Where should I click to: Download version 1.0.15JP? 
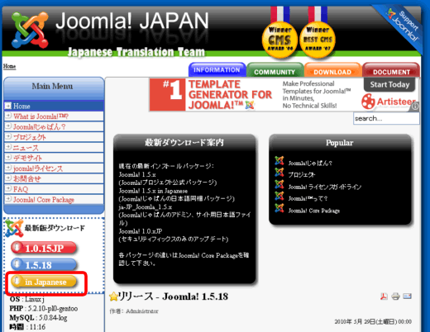(44, 248)
